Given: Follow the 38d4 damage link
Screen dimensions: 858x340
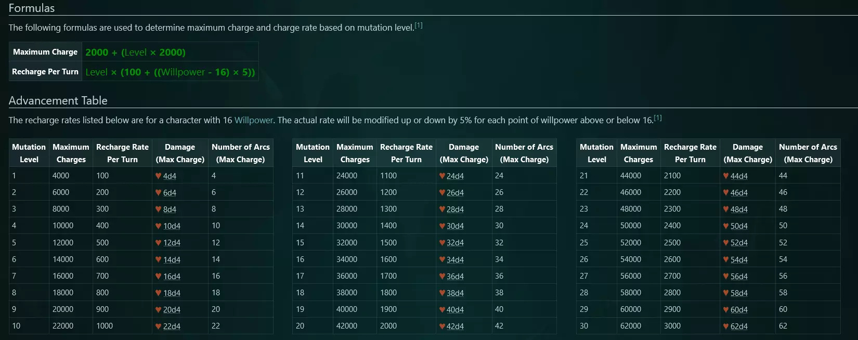Looking at the screenshot, I should [x=455, y=293].
